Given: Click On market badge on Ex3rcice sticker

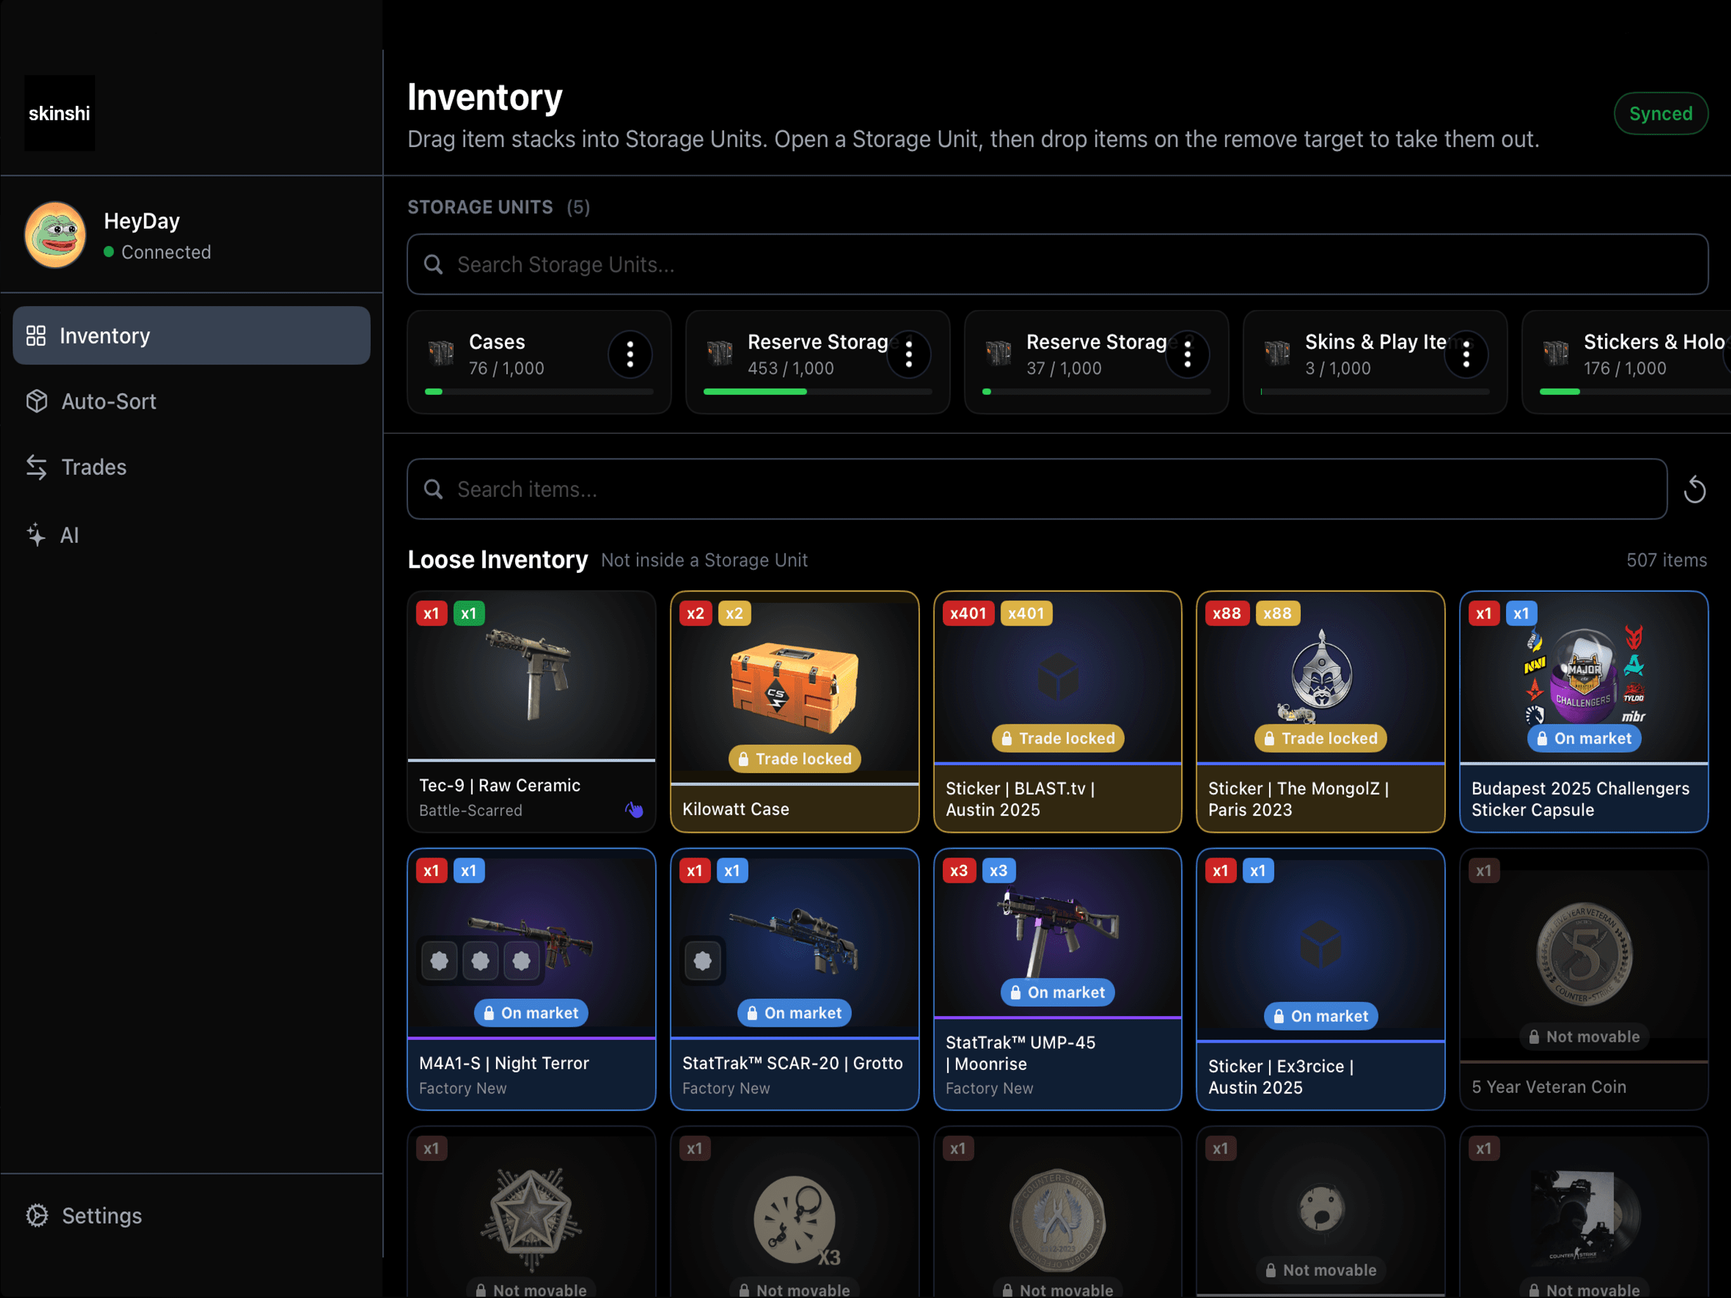Looking at the screenshot, I should (x=1320, y=1016).
